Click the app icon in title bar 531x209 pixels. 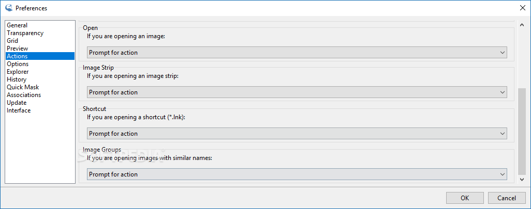pyautogui.click(x=9, y=8)
